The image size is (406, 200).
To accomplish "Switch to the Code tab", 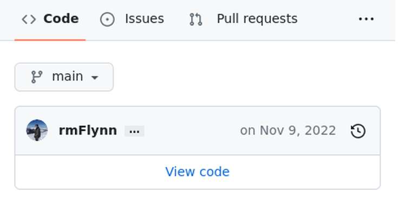I will point(50,19).
